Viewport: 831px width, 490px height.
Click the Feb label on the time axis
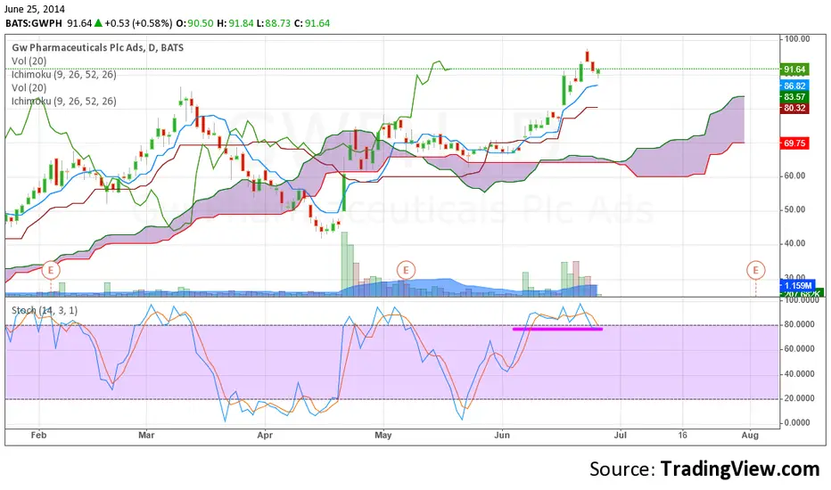[x=38, y=435]
